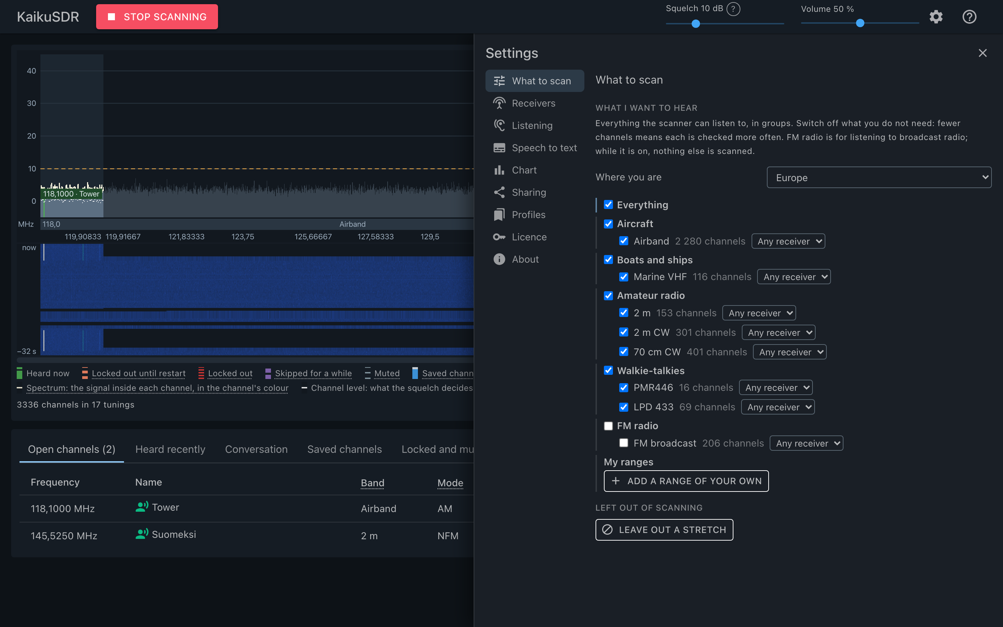Click the Volume slider handle

click(860, 23)
